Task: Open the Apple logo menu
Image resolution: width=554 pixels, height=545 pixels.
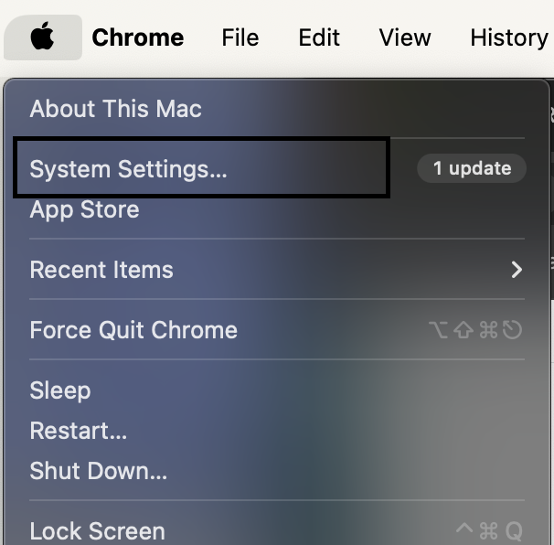Action: click(x=43, y=37)
